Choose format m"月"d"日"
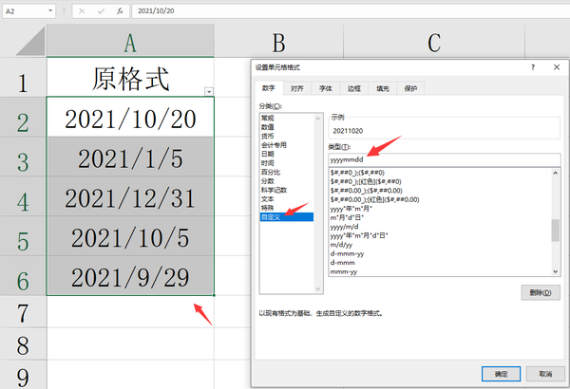The image size is (570, 389). point(440,217)
